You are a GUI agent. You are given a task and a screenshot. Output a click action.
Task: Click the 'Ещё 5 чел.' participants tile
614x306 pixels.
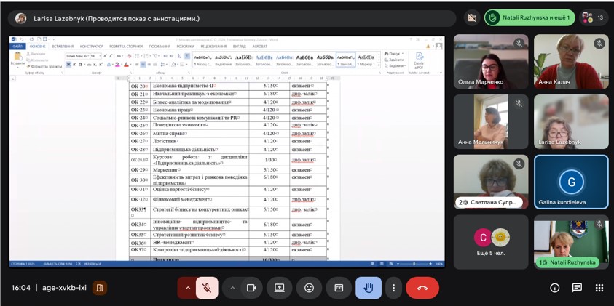[x=491, y=241]
